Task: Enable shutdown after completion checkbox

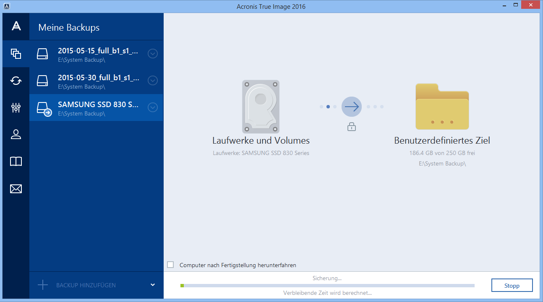Action: pyautogui.click(x=170, y=265)
